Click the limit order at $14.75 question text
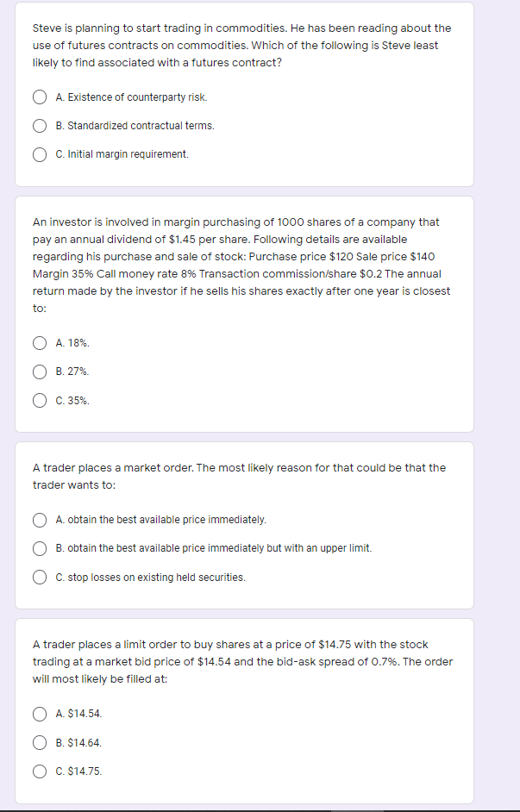520x812 pixels. [x=241, y=661]
